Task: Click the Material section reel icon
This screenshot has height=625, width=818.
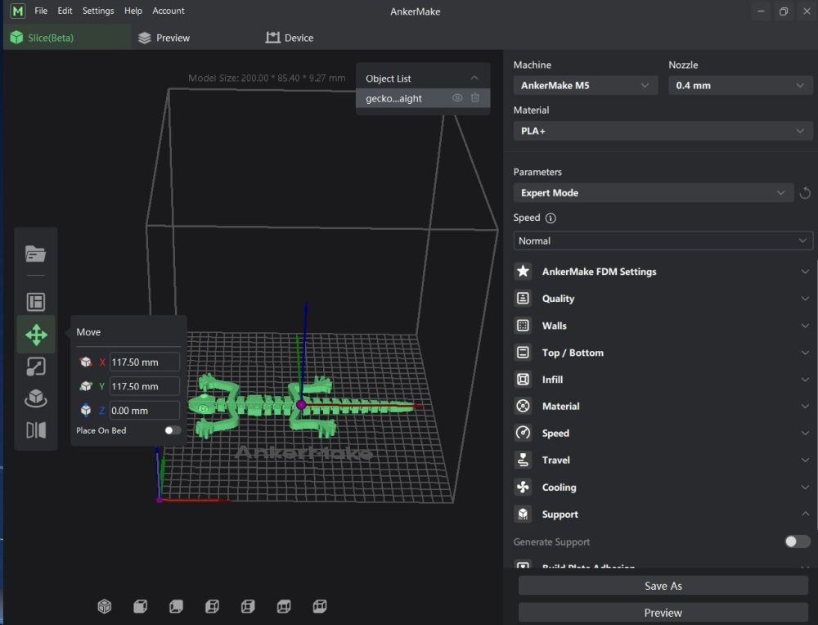Action: pos(523,406)
